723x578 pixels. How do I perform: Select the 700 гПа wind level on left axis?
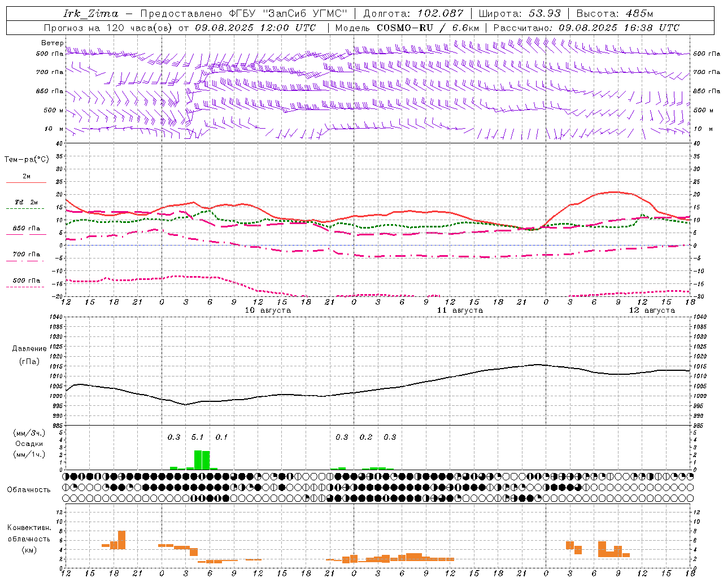click(50, 72)
